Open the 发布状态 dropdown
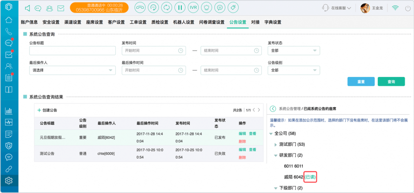The image size is (414, 193). click(294, 50)
